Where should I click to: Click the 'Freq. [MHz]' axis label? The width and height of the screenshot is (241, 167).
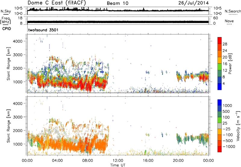[x=5, y=20]
